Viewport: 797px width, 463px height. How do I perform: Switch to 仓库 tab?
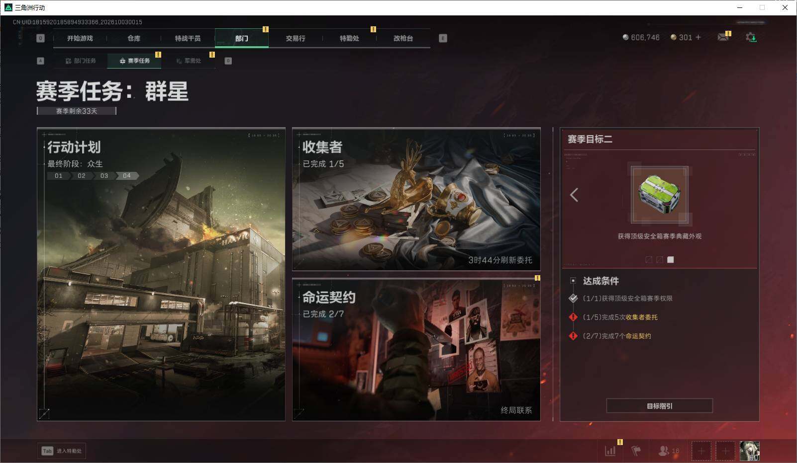(134, 38)
